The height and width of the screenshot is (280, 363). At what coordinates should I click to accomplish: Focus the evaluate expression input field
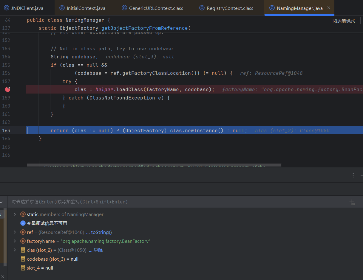(x=149, y=202)
